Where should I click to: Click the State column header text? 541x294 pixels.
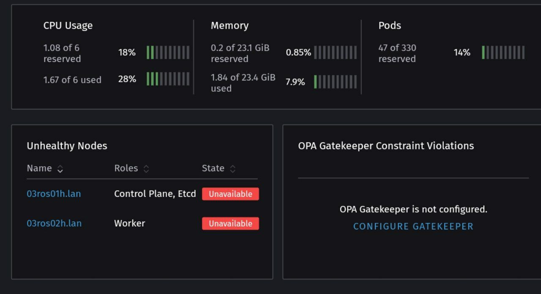[213, 168]
